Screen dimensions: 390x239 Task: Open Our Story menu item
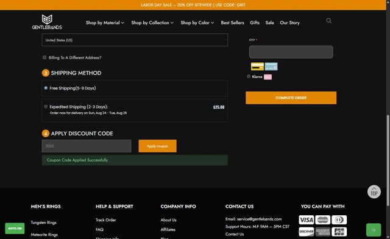[x=290, y=23]
